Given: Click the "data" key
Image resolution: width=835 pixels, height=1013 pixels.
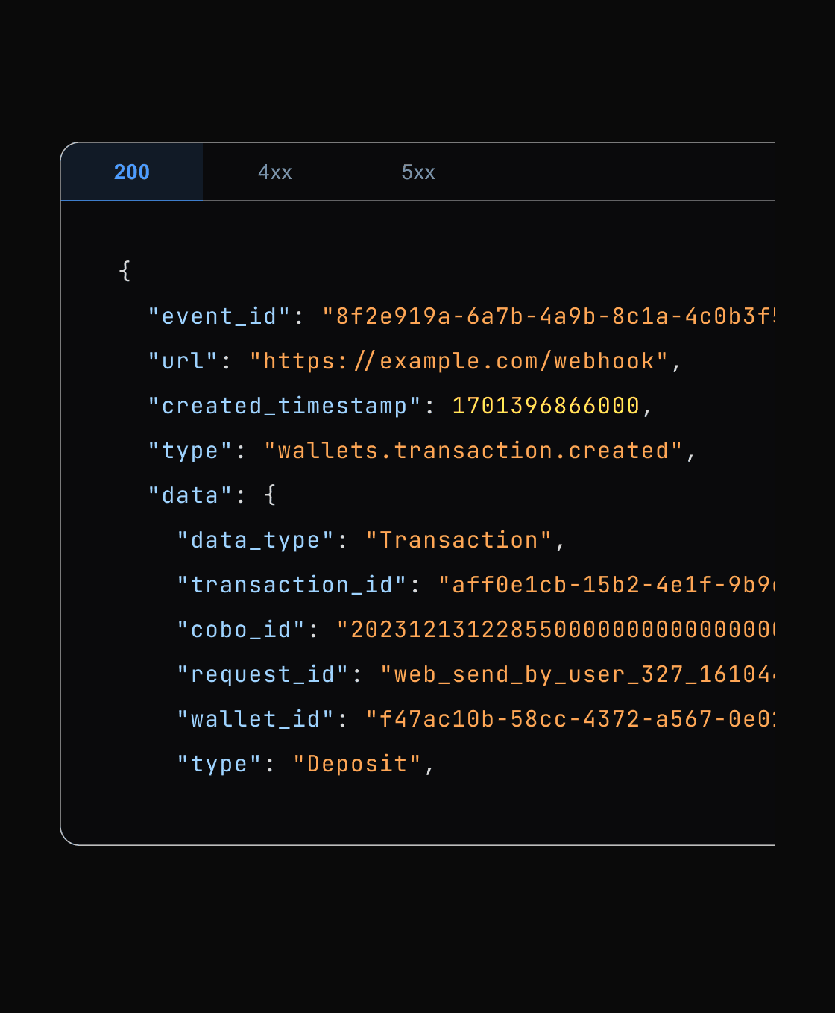Looking at the screenshot, I should (190, 495).
